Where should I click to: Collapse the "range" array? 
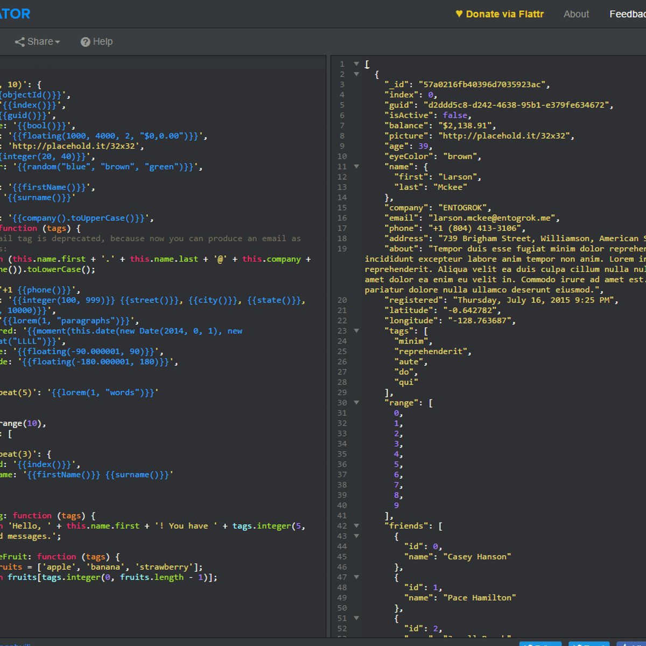pyautogui.click(x=356, y=402)
